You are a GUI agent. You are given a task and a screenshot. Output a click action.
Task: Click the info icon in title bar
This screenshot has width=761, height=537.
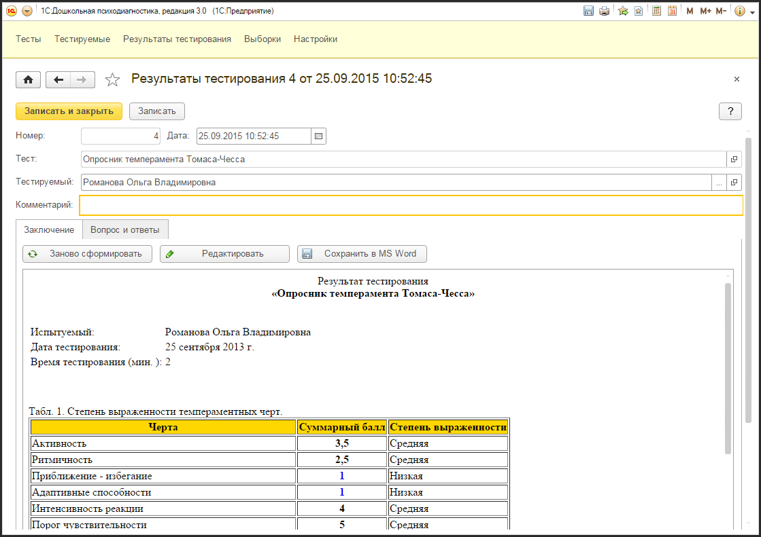(x=740, y=11)
